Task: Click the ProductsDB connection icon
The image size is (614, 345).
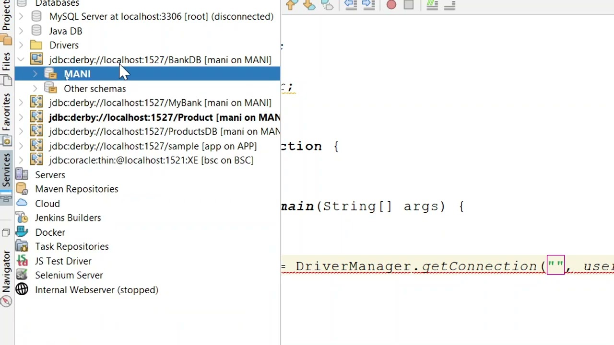Action: click(x=36, y=131)
